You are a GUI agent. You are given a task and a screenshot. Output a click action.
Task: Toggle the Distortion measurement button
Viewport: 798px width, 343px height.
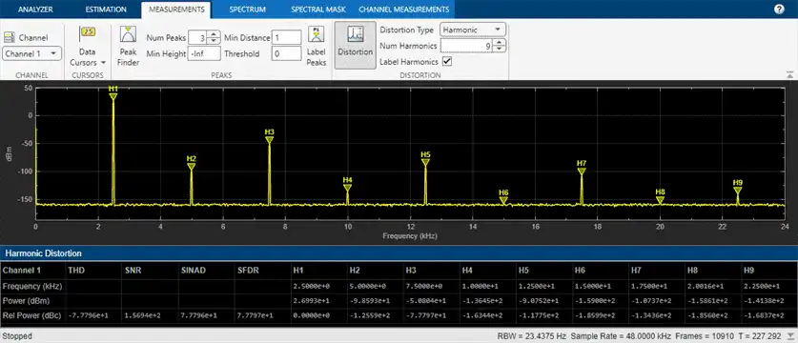click(x=355, y=45)
